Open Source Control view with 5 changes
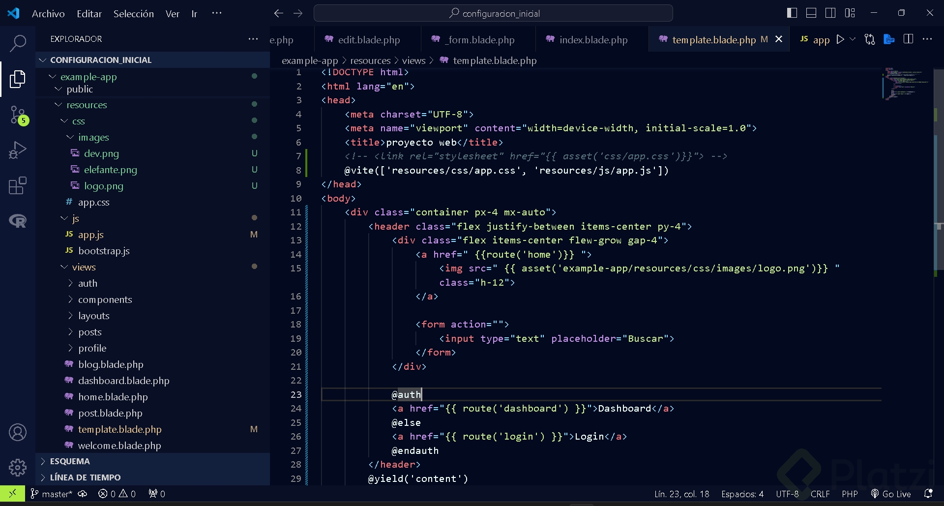This screenshot has width=944, height=506. coord(18,115)
